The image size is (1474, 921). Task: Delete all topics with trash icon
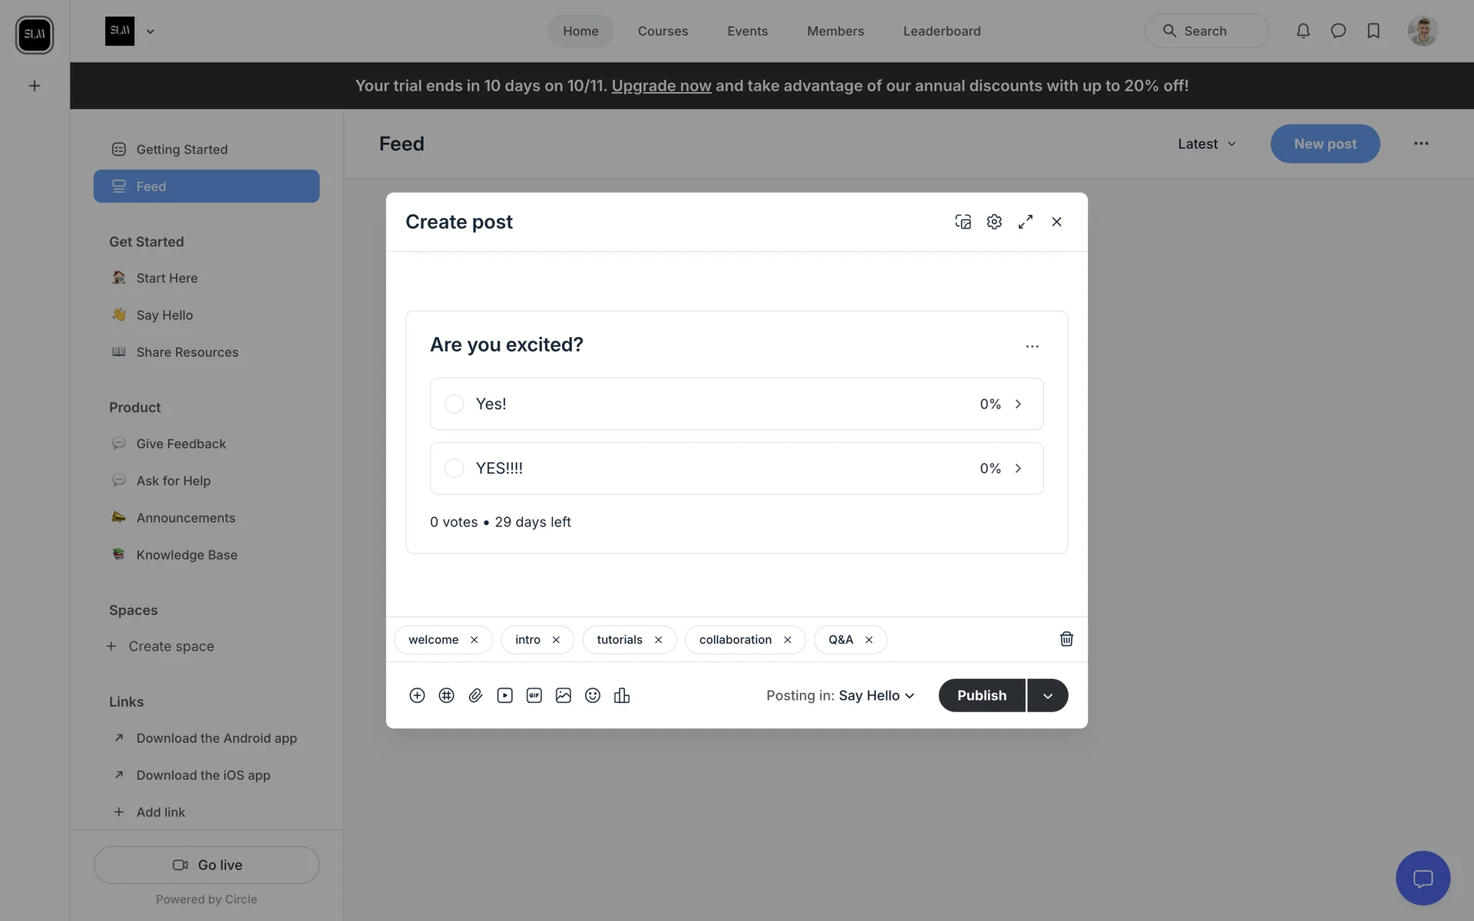pyautogui.click(x=1066, y=639)
